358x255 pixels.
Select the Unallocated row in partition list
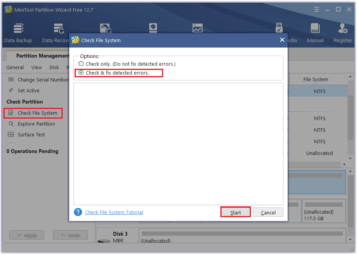click(319, 153)
